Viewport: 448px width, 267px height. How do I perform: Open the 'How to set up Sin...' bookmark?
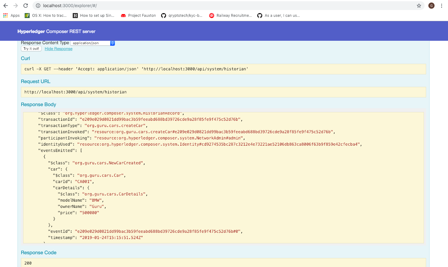coord(94,16)
